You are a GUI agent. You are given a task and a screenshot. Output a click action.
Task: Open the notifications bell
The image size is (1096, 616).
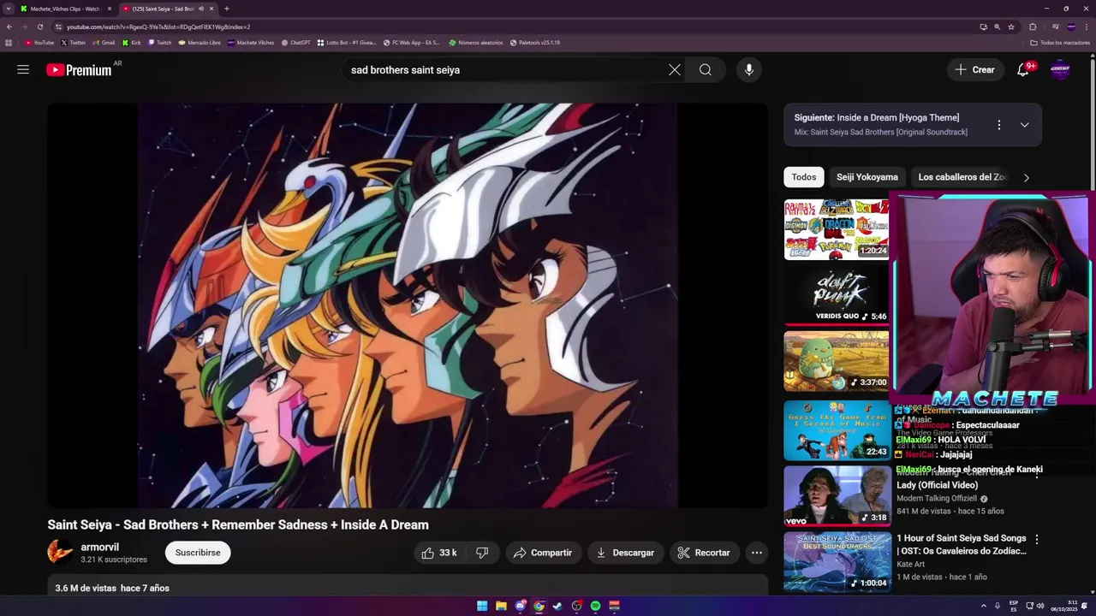click(x=1023, y=70)
